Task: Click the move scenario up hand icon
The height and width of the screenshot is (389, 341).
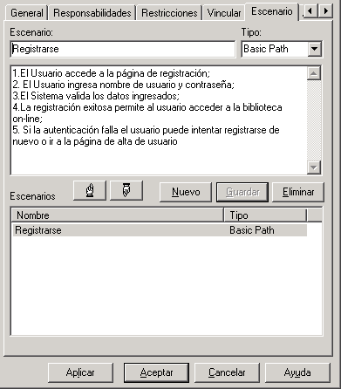Action: pos(90,191)
